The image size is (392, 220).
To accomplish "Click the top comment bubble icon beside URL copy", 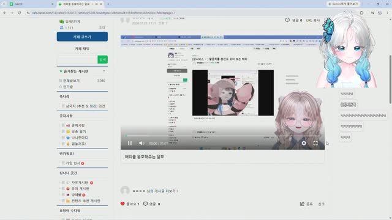I will coord(287,20).
